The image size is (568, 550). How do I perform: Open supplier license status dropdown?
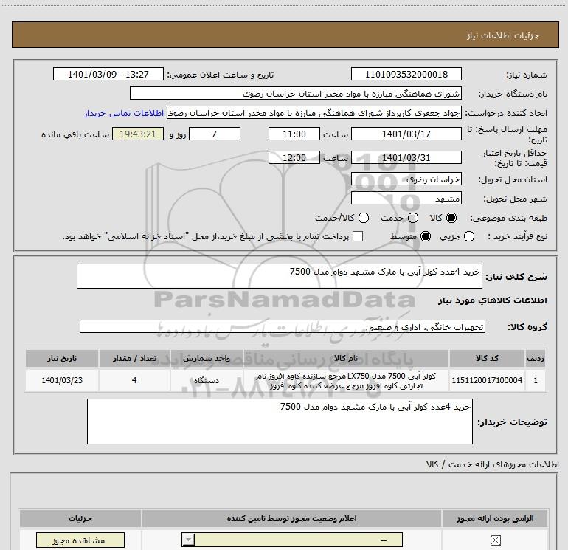click(292, 540)
